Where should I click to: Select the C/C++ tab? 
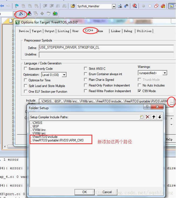(89, 30)
